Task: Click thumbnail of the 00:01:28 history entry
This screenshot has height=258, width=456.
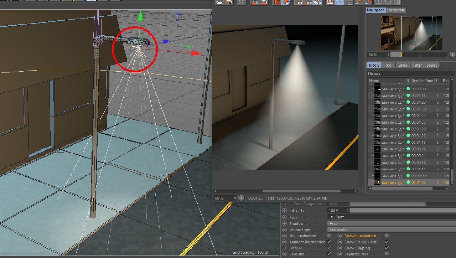Action: click(377, 102)
